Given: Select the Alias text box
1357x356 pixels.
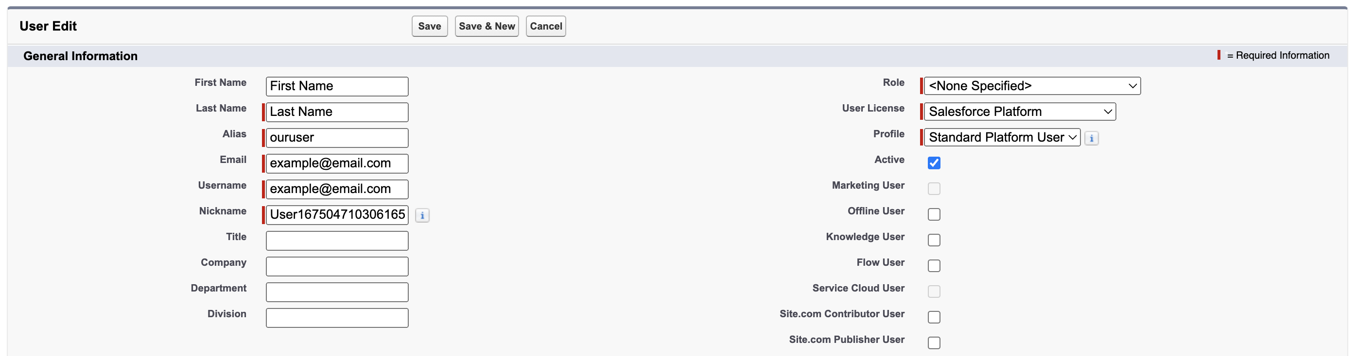Looking at the screenshot, I should (x=337, y=138).
